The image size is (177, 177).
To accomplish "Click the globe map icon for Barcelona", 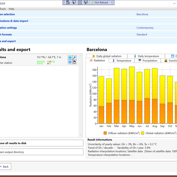I will click(70, 58).
